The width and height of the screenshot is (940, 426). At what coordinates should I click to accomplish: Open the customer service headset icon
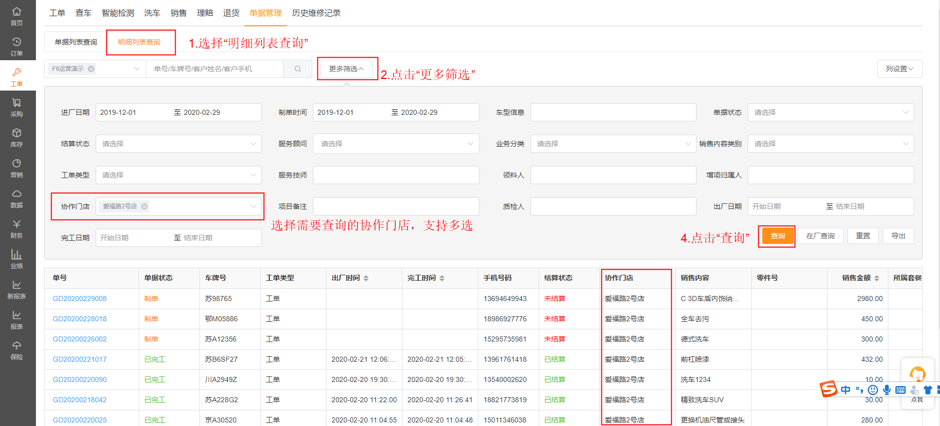pos(917,374)
